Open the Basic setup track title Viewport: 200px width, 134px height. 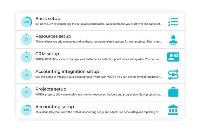point(48,19)
